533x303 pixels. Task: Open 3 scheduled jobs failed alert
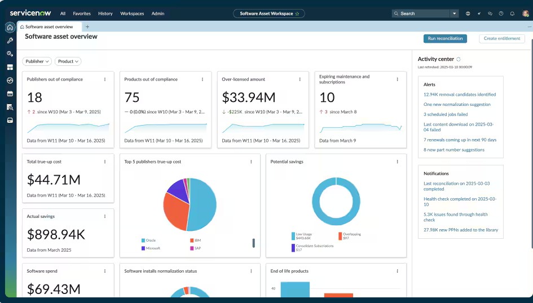[446, 114]
